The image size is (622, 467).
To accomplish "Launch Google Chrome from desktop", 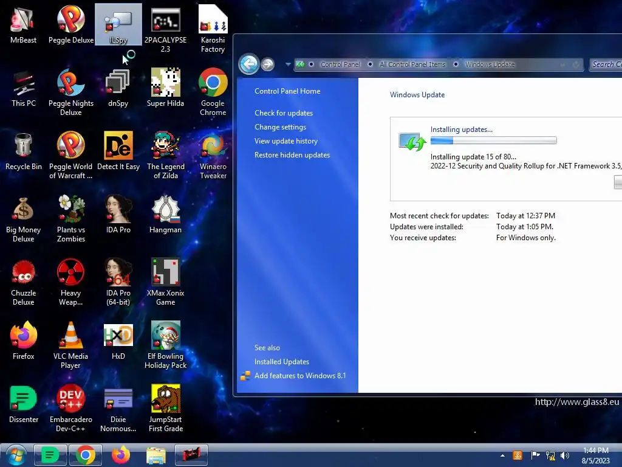I will (213, 92).
